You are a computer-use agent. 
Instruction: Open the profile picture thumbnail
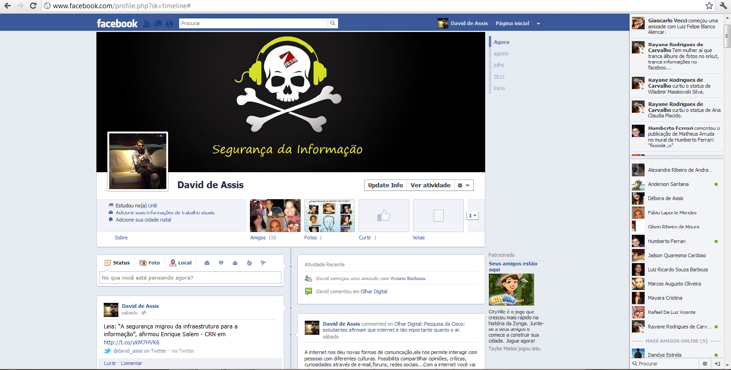coord(138,161)
